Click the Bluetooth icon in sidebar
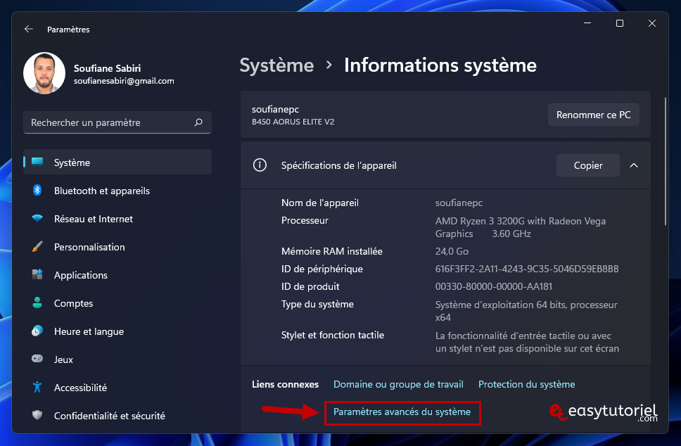 (37, 190)
